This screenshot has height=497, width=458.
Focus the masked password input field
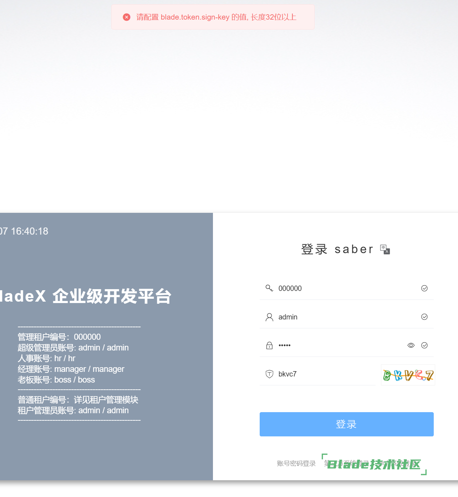(339, 345)
